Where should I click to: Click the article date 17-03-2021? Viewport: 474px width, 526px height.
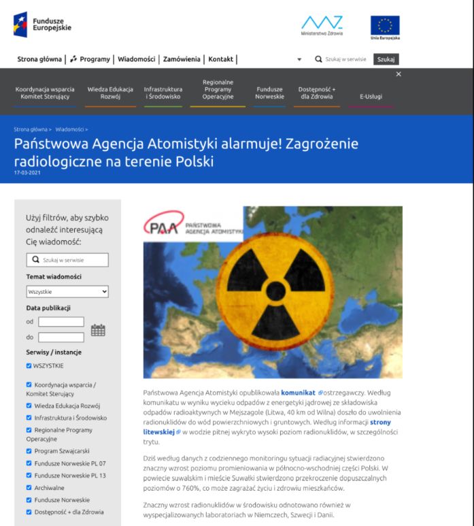(x=27, y=172)
